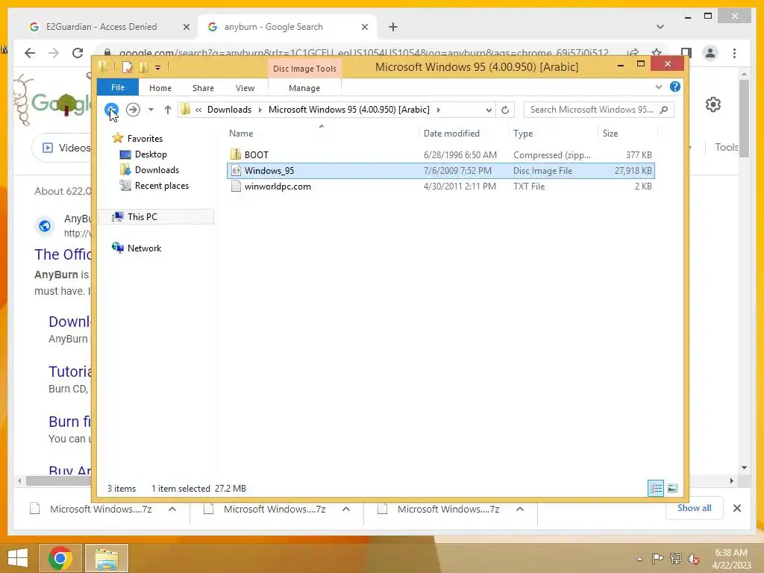Customize Quick Access Toolbar dropdown
This screenshot has width=764, height=573.
158,68
